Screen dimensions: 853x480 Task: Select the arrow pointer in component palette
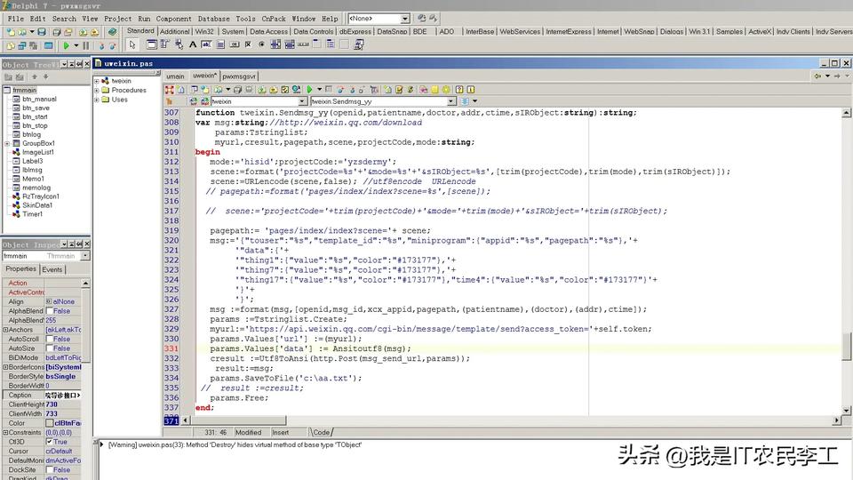(132, 44)
